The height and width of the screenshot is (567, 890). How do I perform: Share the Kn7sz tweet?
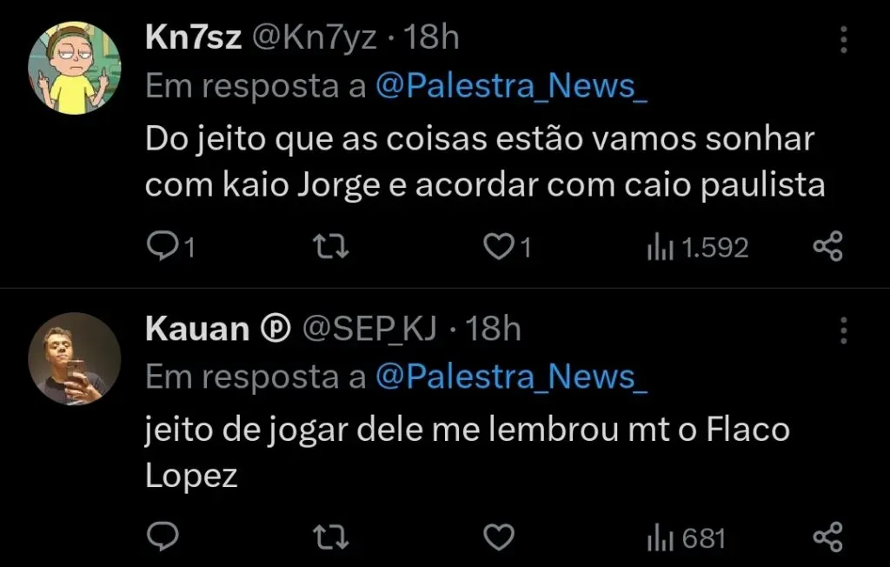point(827,249)
